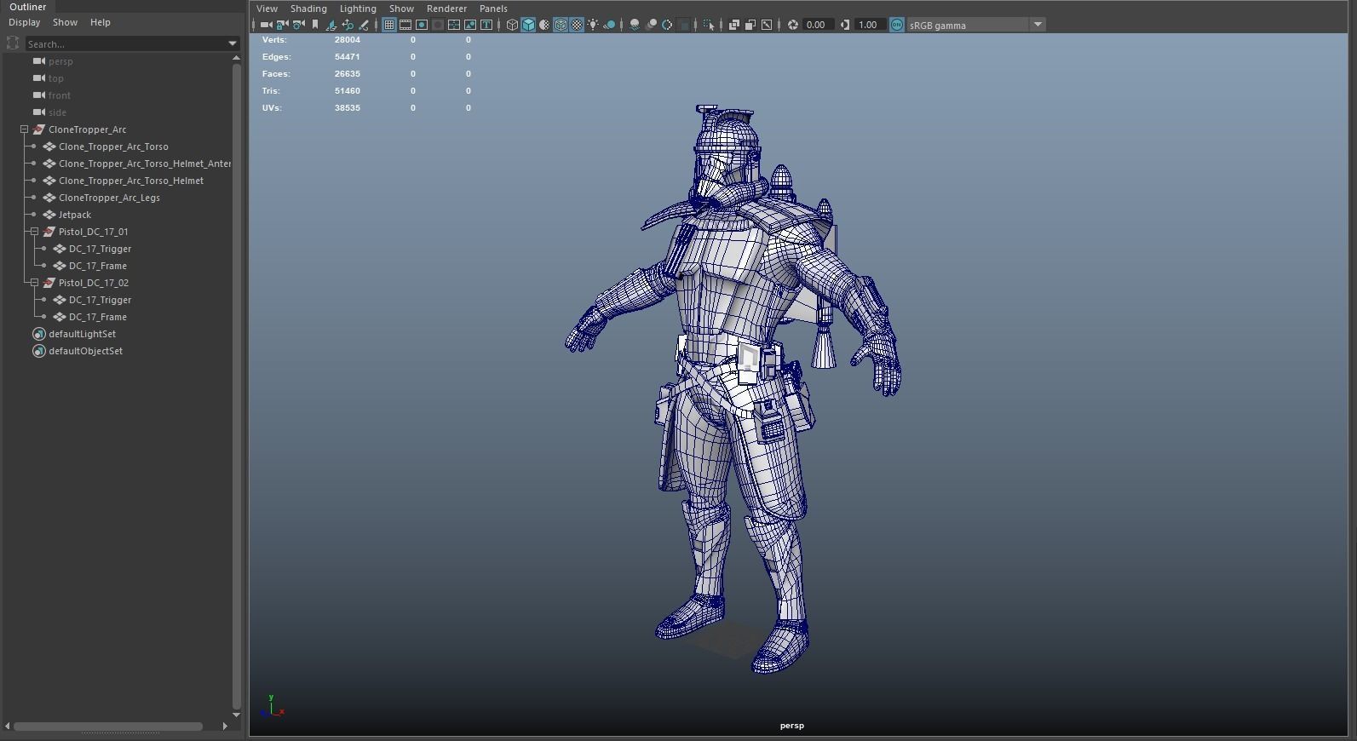This screenshot has height=741, width=1357.
Task: Toggle the Shadows display
Action: (609, 25)
